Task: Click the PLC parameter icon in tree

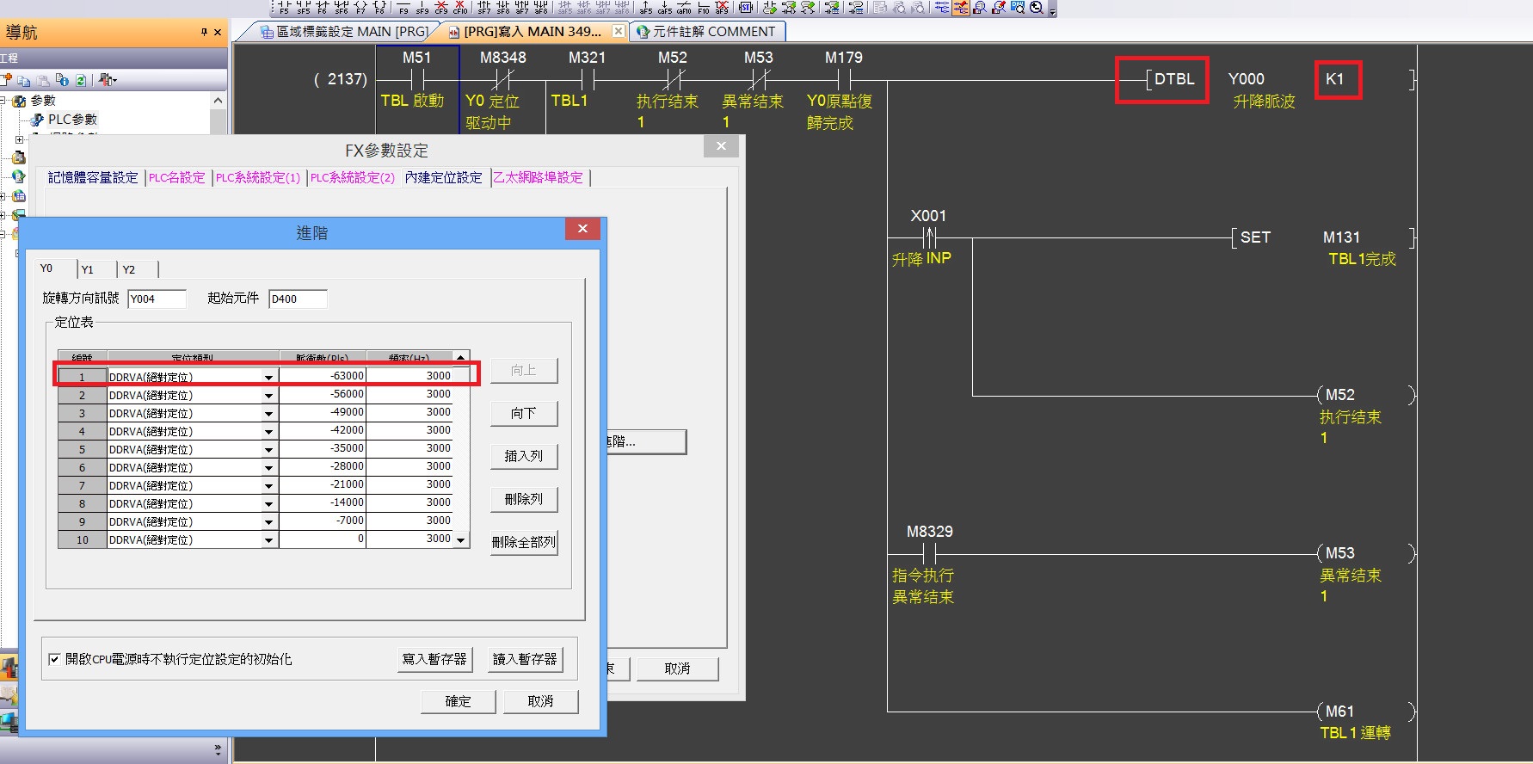Action: point(37,120)
